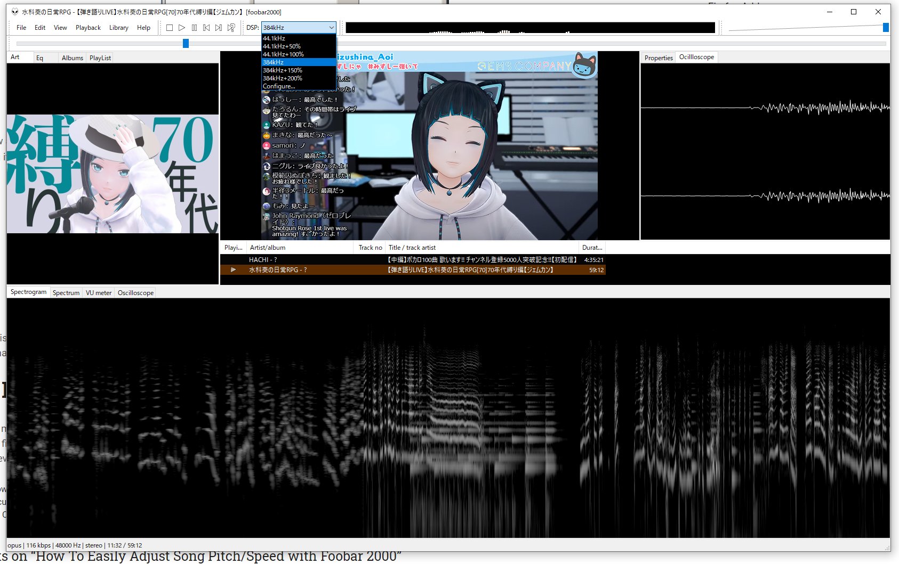Image resolution: width=899 pixels, height=564 pixels.
Task: Select 44.1kHz+50% DSP preset
Action: pyautogui.click(x=299, y=46)
